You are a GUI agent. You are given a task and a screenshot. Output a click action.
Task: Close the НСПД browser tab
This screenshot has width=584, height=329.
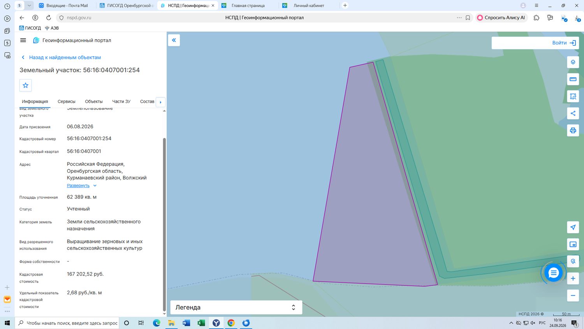tap(213, 5)
